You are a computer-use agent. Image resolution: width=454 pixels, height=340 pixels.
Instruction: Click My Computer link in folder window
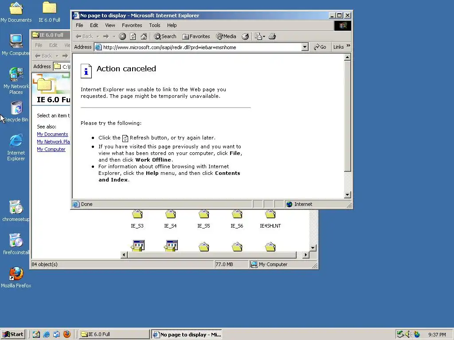coord(51,149)
